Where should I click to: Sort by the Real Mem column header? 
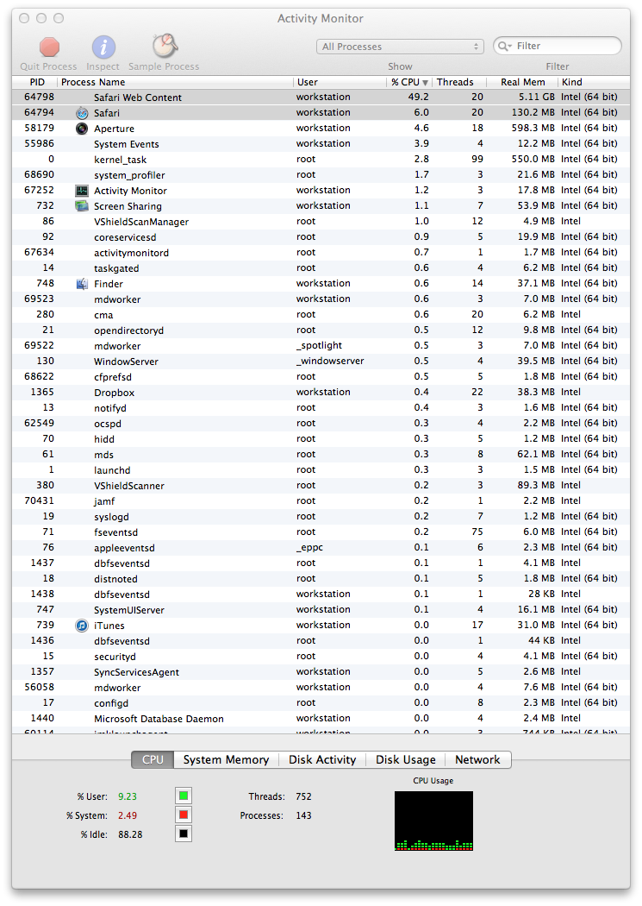[x=522, y=82]
